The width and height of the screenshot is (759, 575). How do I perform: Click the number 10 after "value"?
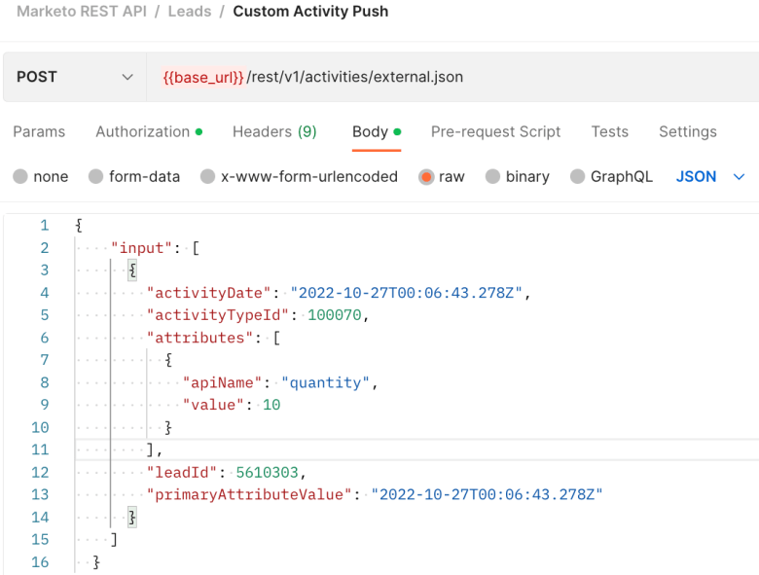(271, 405)
